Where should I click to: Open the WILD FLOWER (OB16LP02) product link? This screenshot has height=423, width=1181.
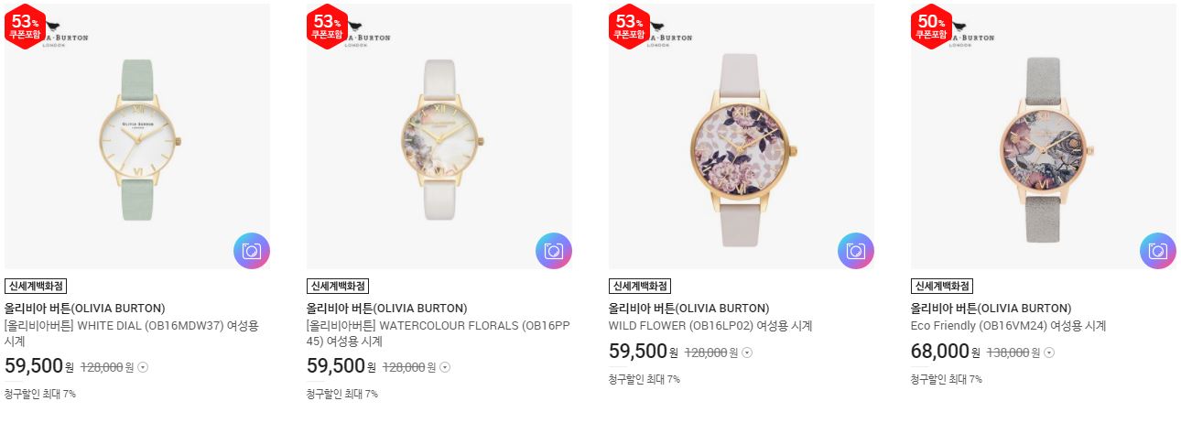[710, 326]
